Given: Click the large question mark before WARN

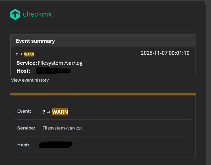Looking at the screenshot, I should pos(44,112).
